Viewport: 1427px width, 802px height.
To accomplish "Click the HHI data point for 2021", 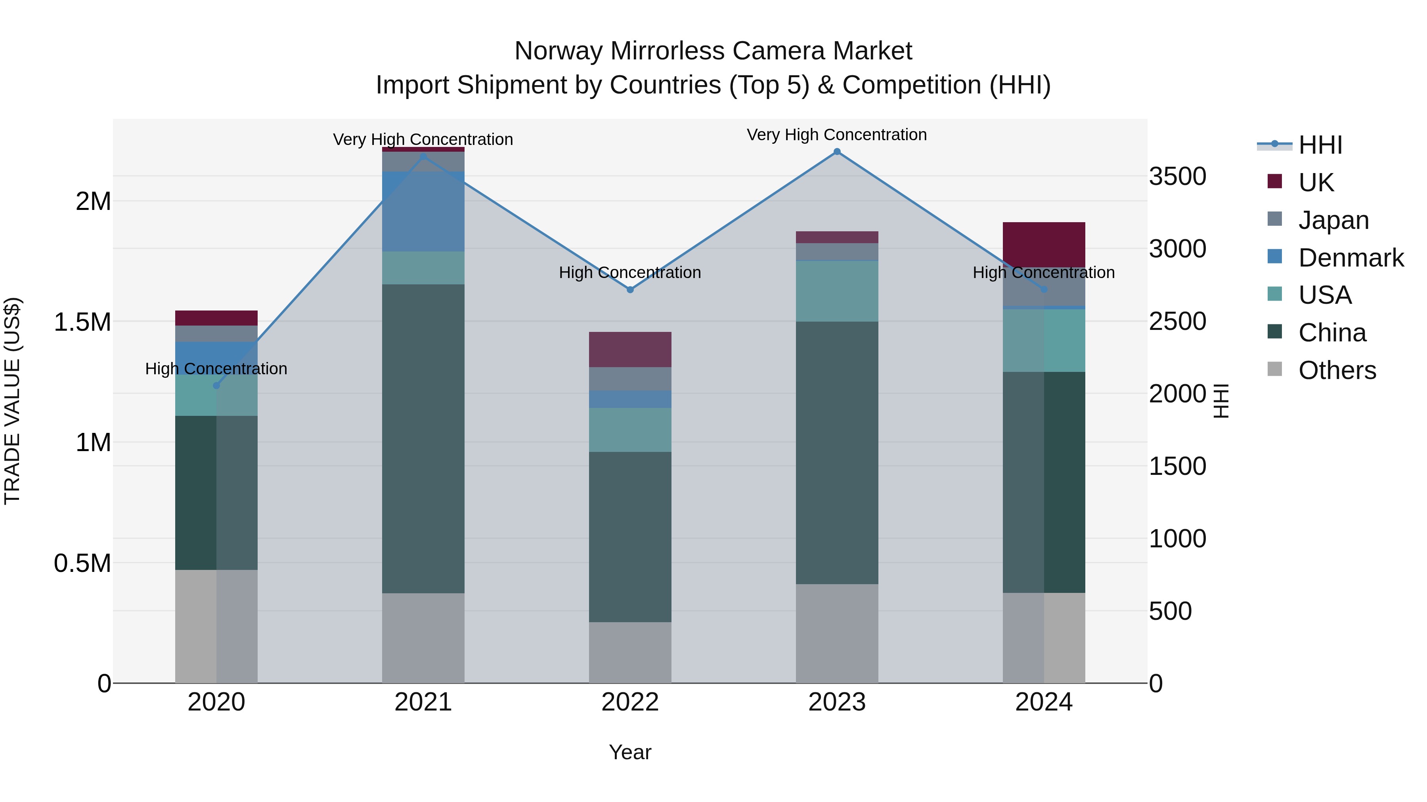I will click(423, 156).
